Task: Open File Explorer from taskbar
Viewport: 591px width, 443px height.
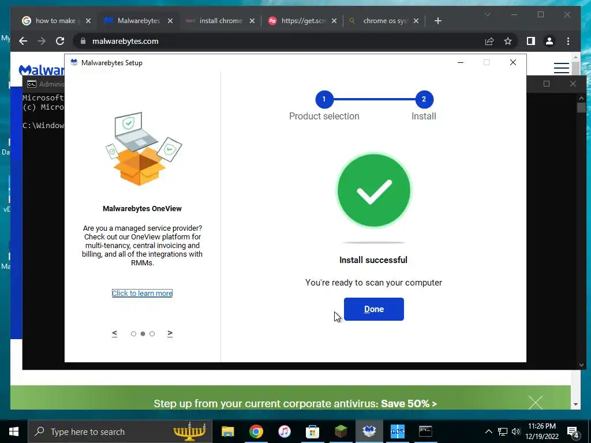Action: pyautogui.click(x=227, y=431)
